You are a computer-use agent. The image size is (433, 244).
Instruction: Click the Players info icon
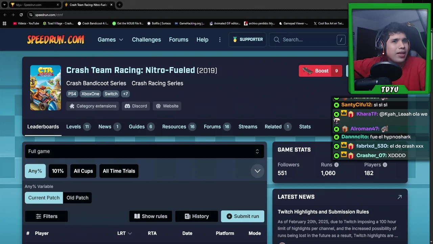click(x=385, y=165)
